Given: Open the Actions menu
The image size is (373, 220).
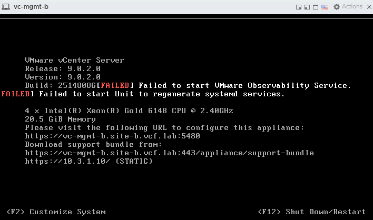Looking at the screenshot, I should tap(352, 7).
